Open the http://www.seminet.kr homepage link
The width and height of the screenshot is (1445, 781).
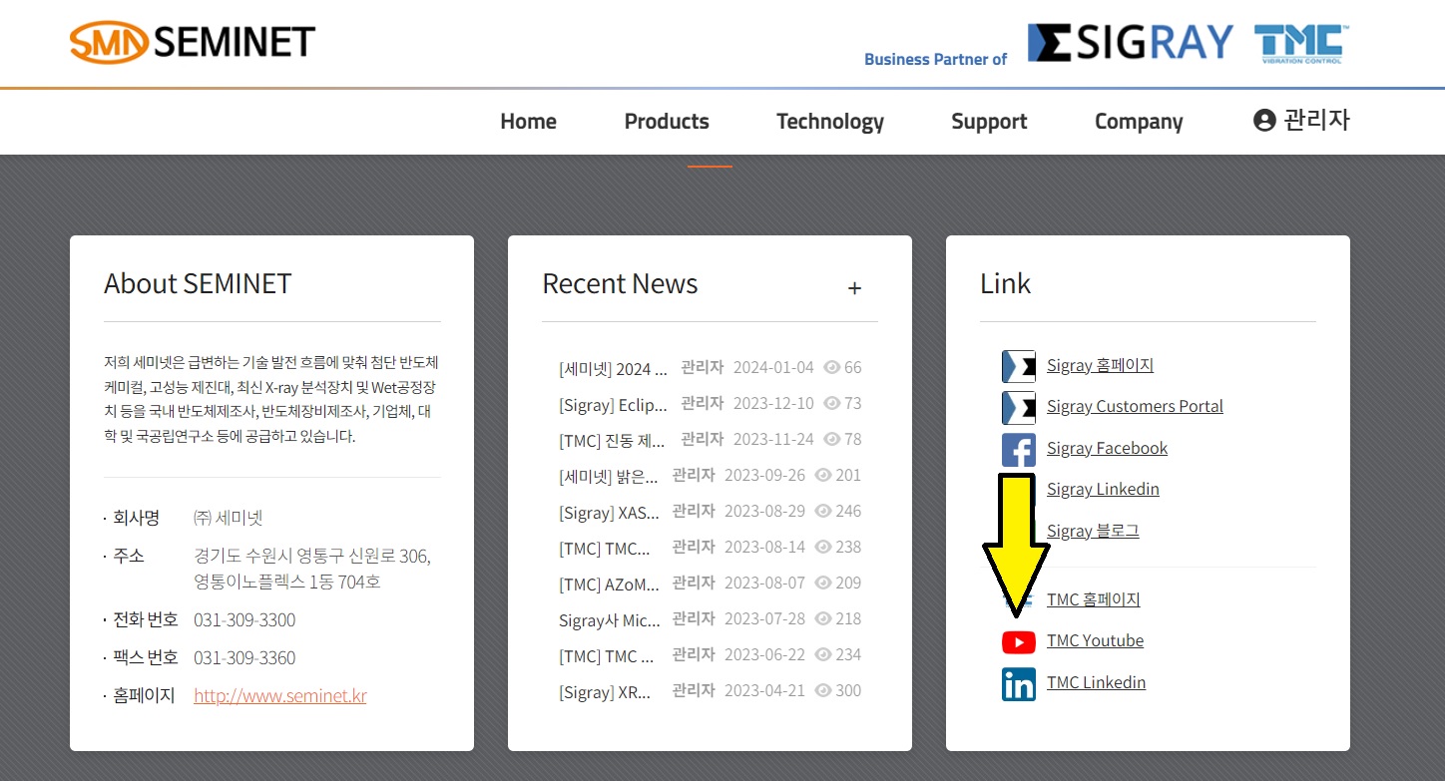280,695
